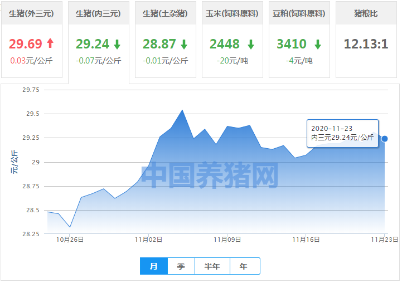
Task: Click the 29.69 price value
Action: (x=26, y=44)
